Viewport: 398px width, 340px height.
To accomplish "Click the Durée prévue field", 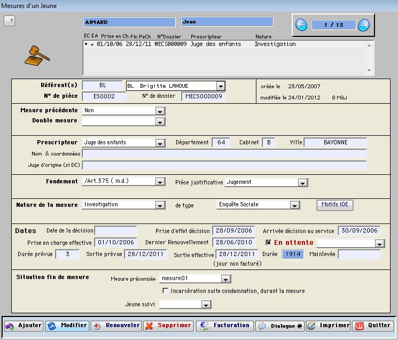I will (x=67, y=254).
